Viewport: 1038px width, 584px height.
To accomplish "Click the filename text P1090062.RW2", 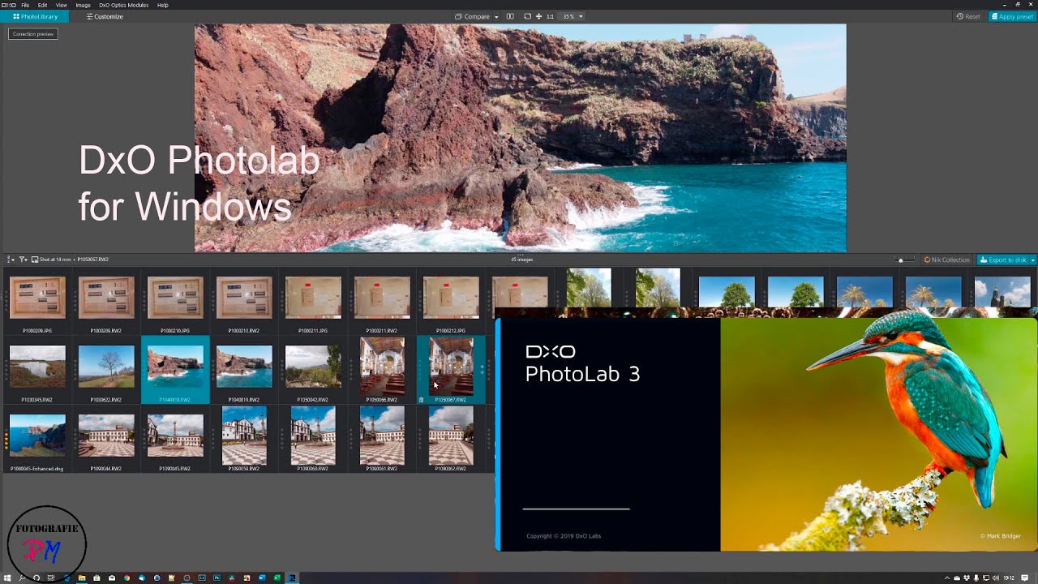I will pos(451,469).
